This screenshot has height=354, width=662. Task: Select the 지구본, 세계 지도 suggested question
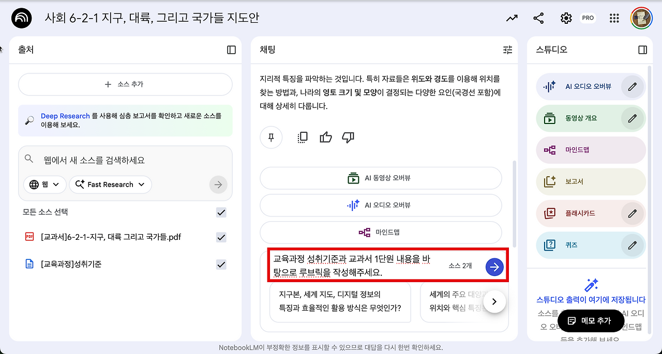(x=340, y=302)
